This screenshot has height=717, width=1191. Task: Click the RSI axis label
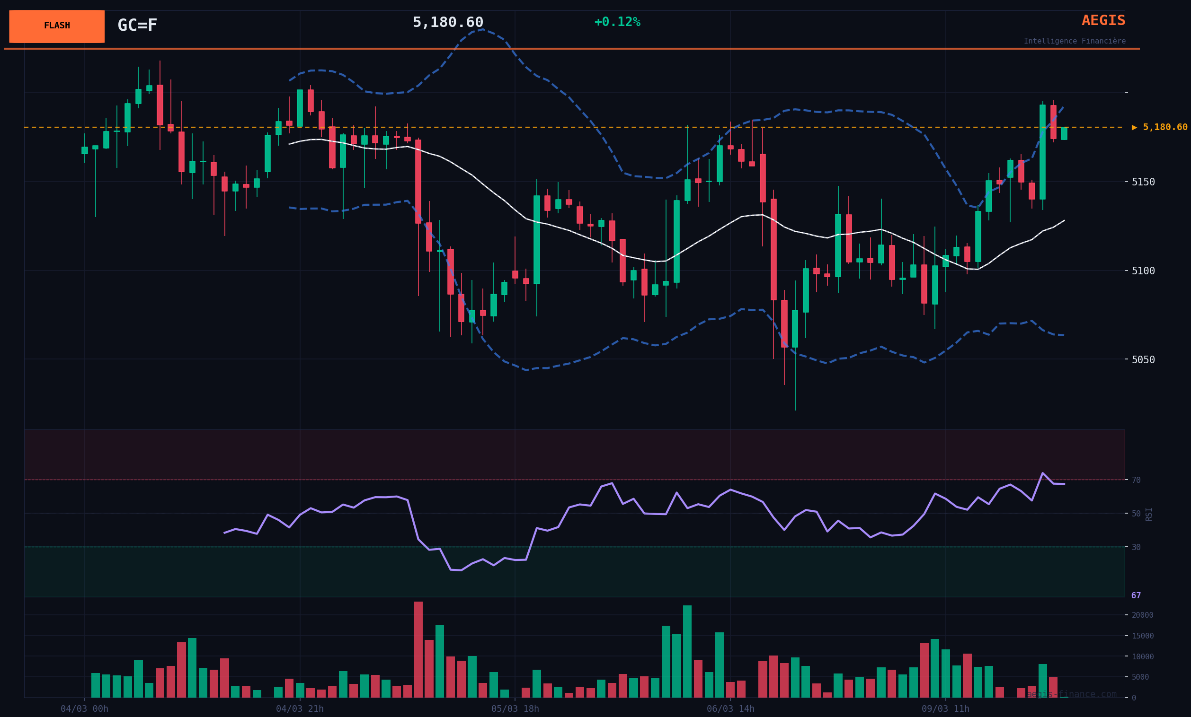click(1149, 514)
